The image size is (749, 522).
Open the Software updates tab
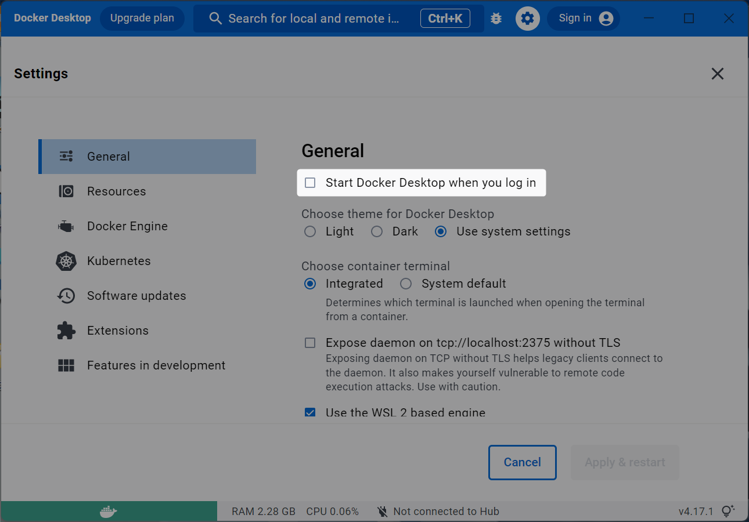147,296
